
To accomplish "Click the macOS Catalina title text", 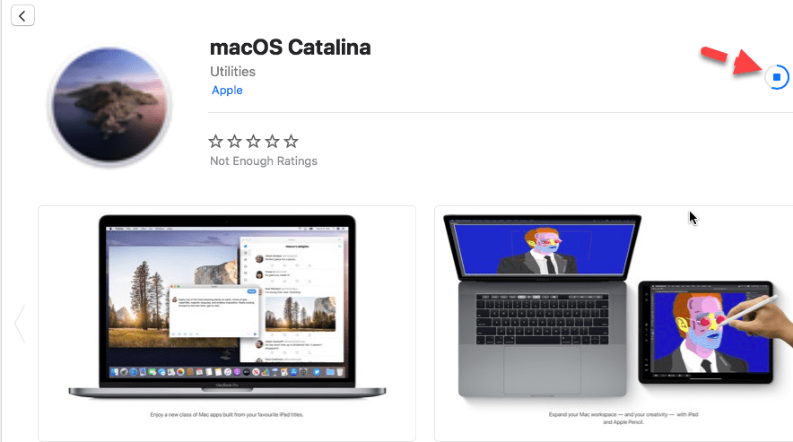I will (x=291, y=48).
